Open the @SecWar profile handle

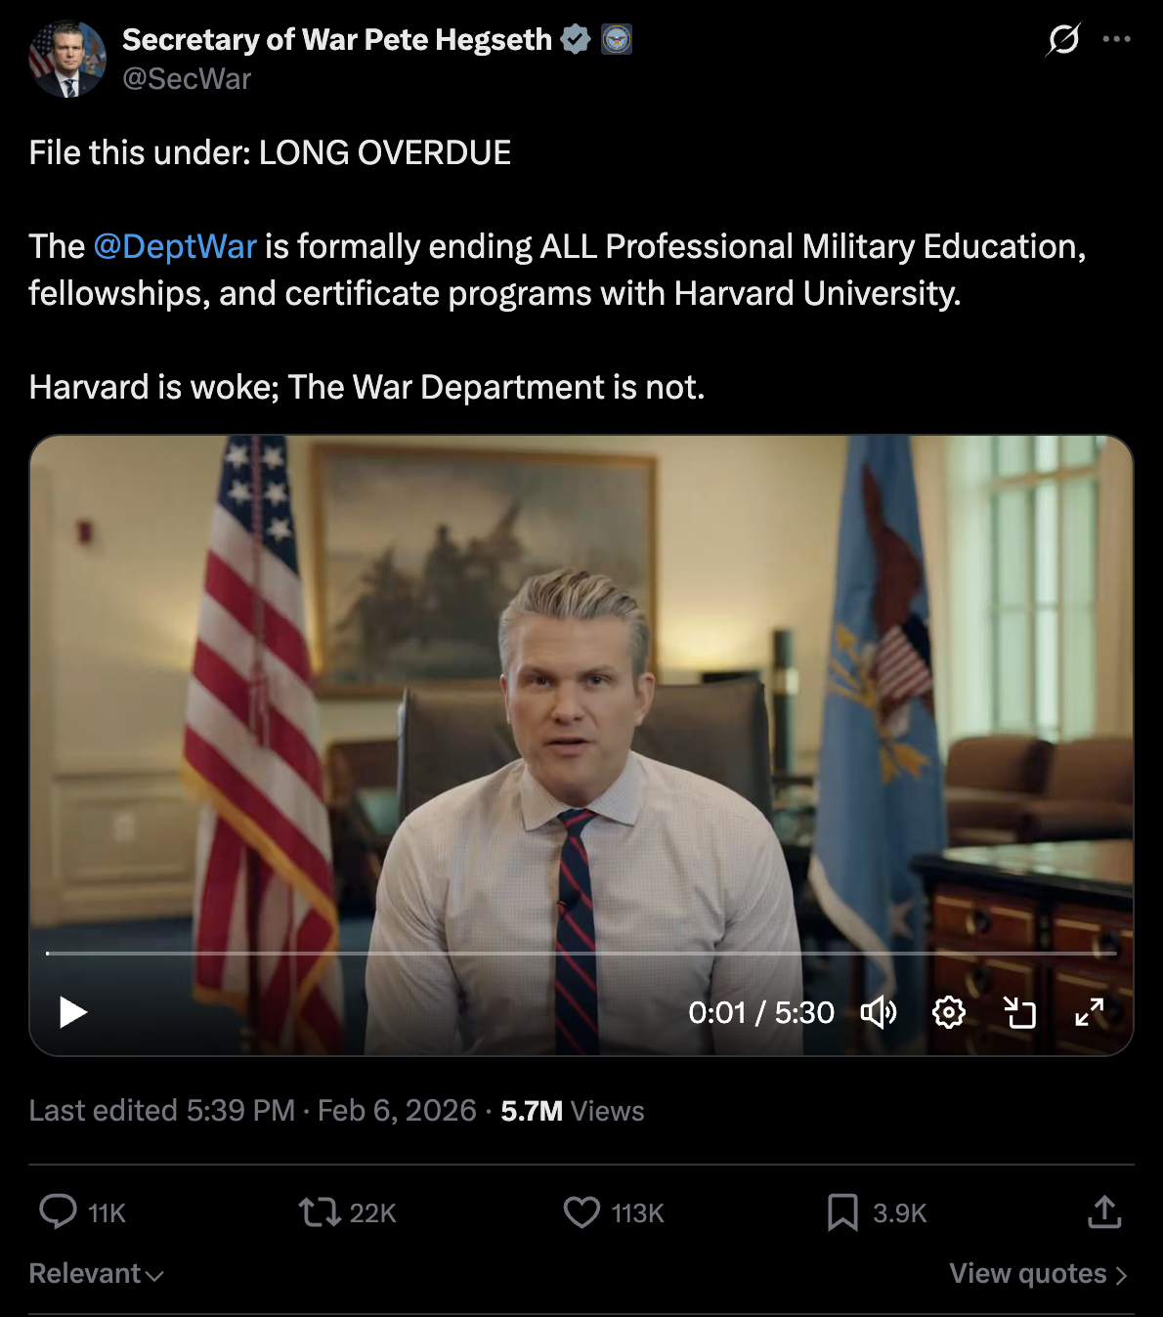tap(187, 78)
